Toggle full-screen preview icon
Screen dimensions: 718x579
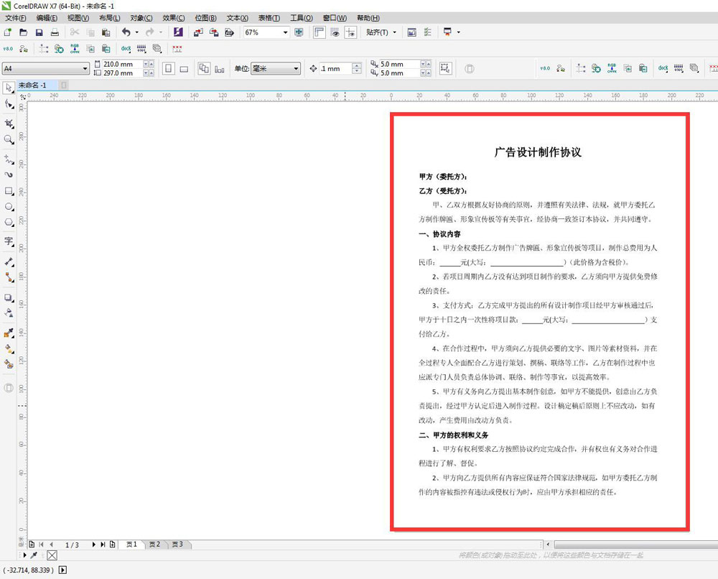click(x=299, y=32)
